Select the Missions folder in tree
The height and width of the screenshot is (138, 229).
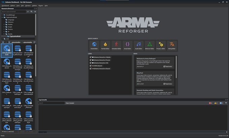(x=10, y=22)
